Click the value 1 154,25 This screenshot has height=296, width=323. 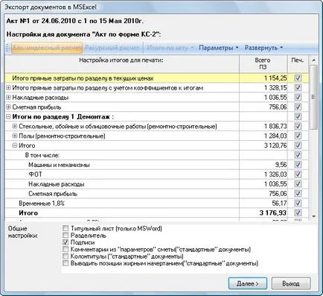pos(275,78)
